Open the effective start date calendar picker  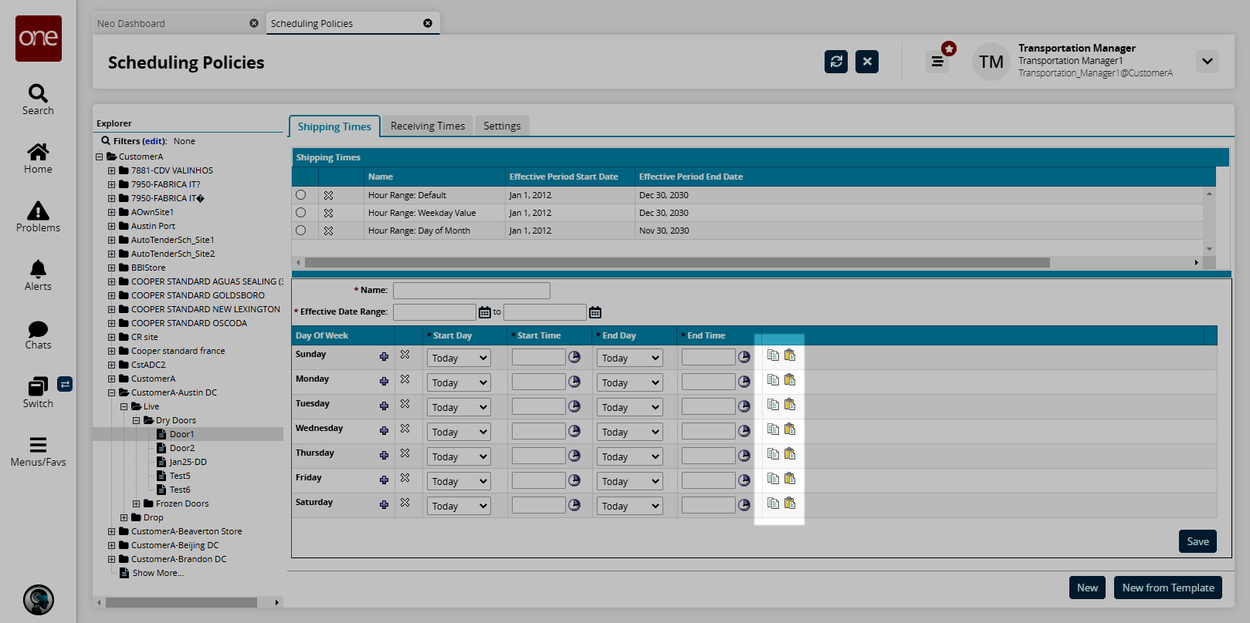click(x=485, y=312)
